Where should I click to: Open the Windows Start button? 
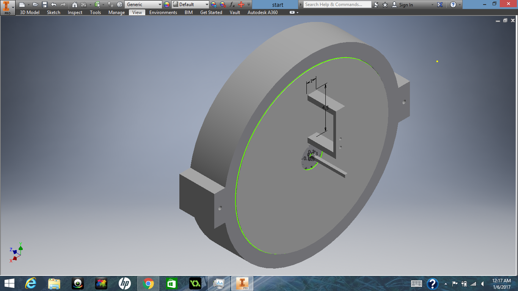pyautogui.click(x=9, y=283)
